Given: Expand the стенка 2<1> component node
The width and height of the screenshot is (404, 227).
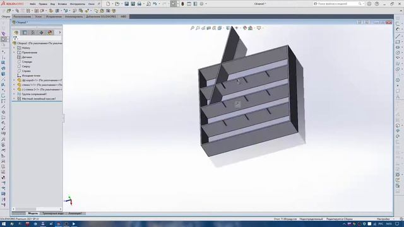Looking at the screenshot, I should click(14, 90).
